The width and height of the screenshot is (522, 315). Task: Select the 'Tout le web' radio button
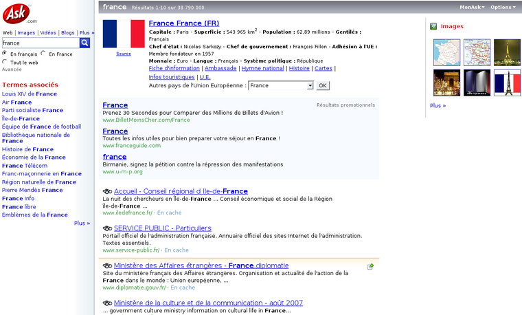pos(5,62)
